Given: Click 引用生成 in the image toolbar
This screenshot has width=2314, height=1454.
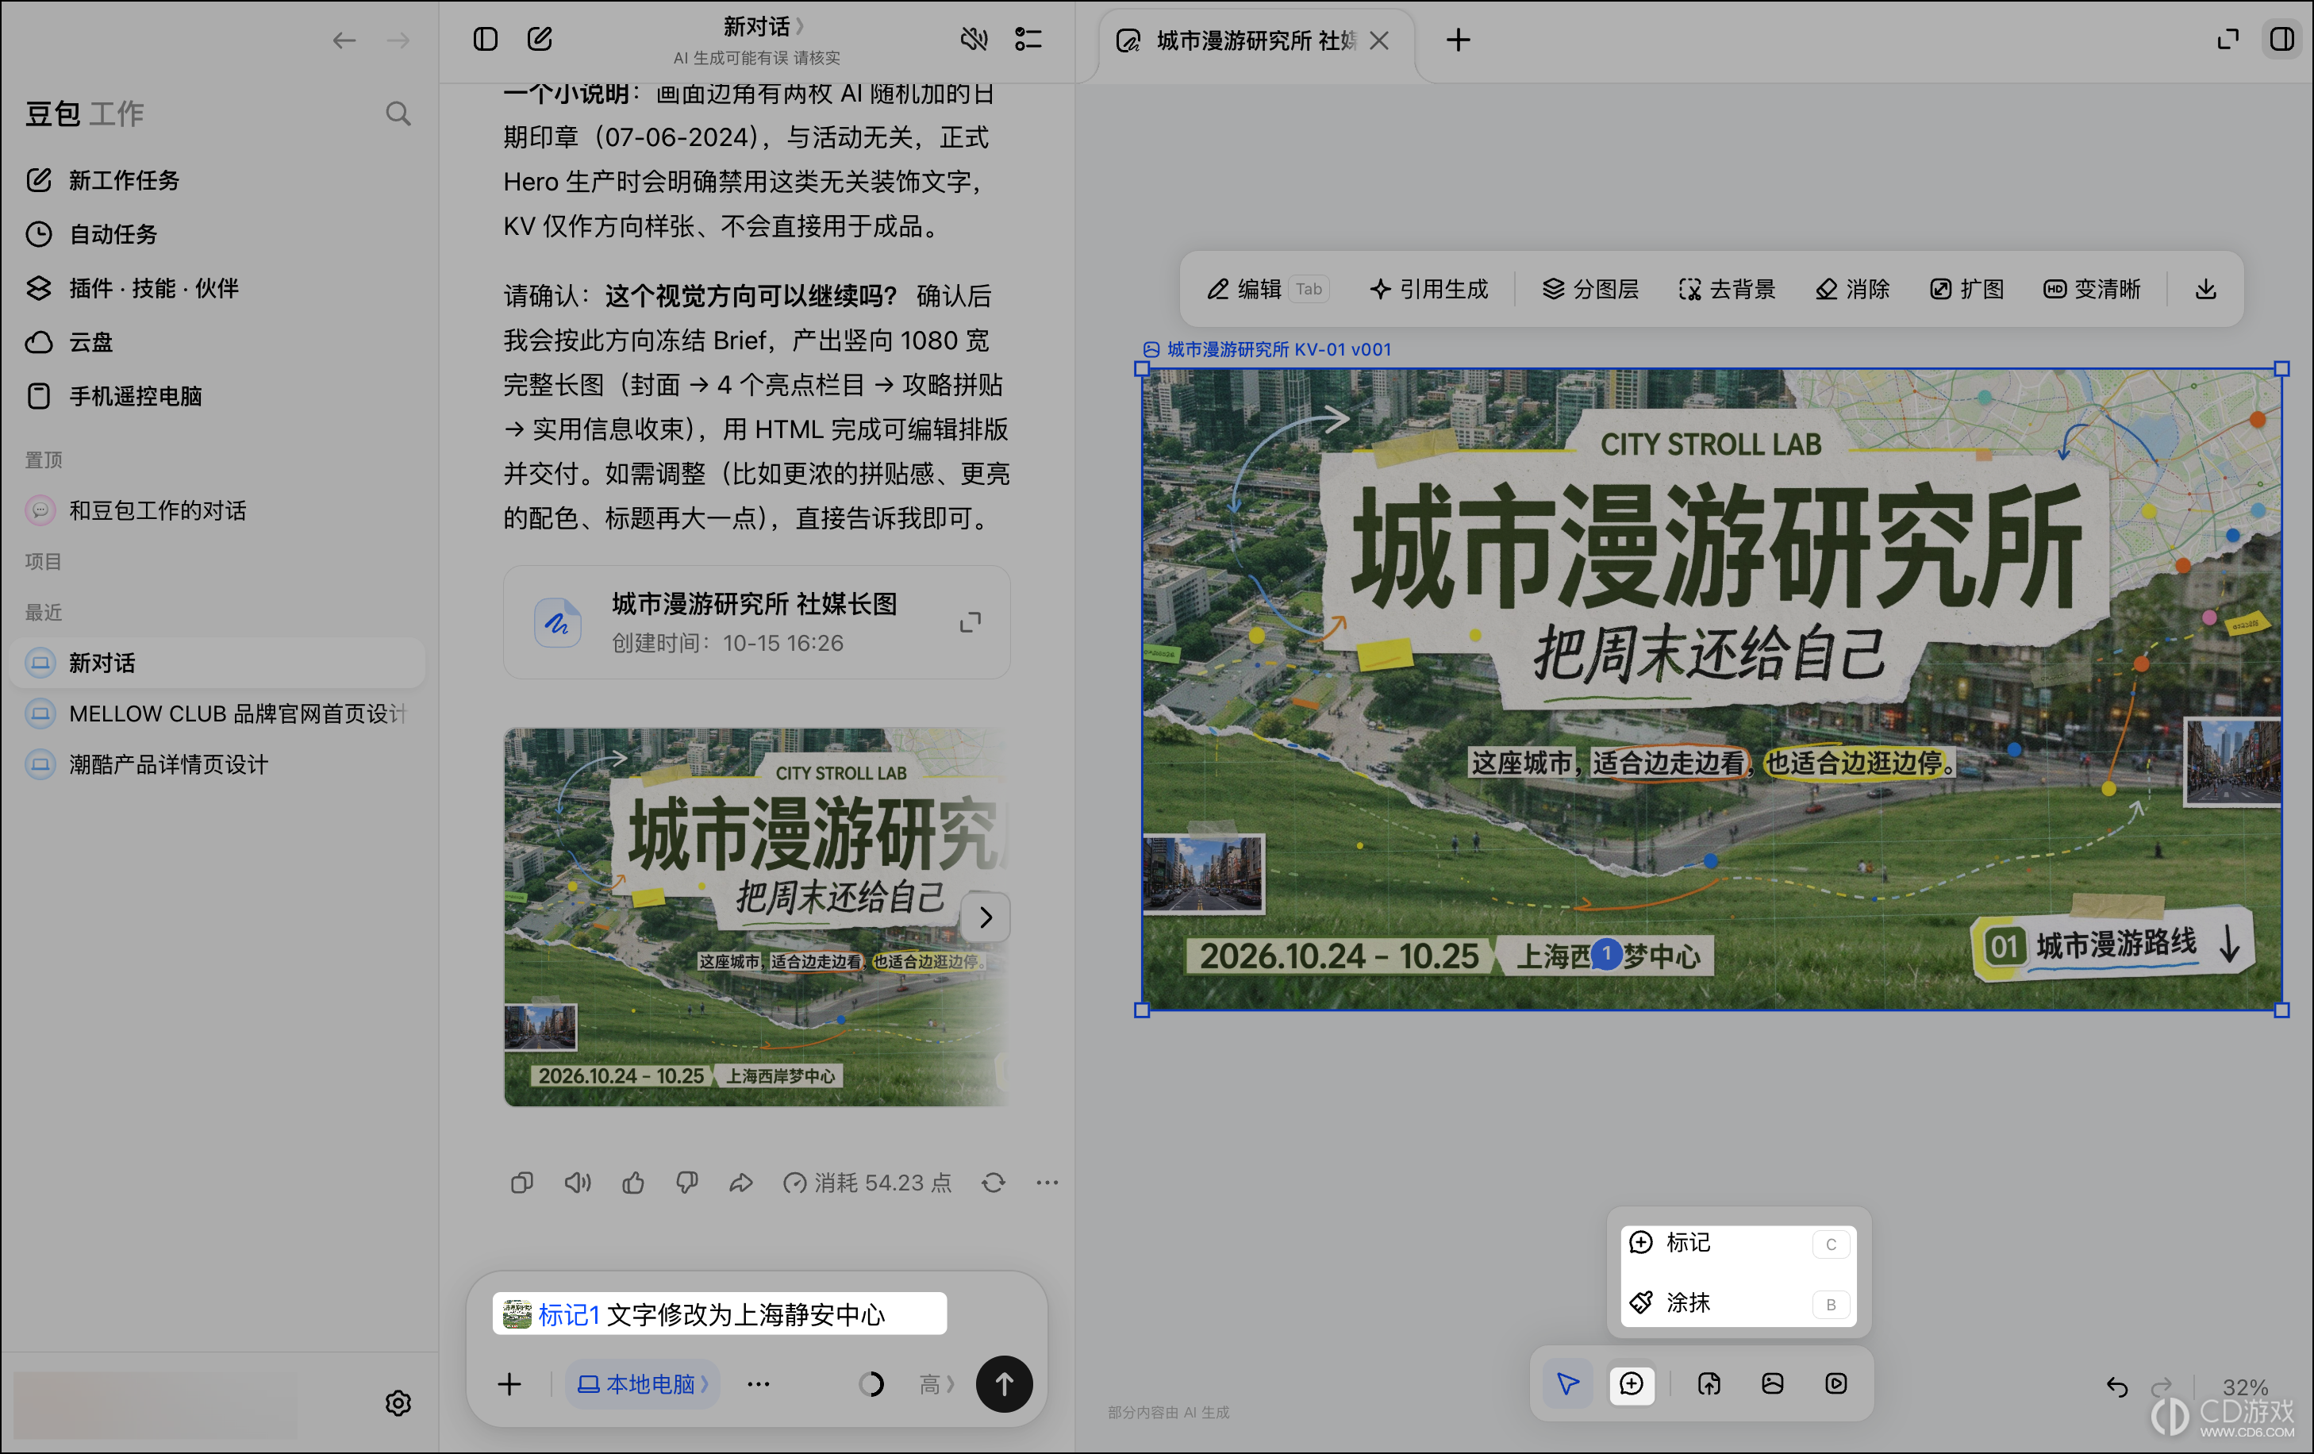Looking at the screenshot, I should tap(1429, 289).
